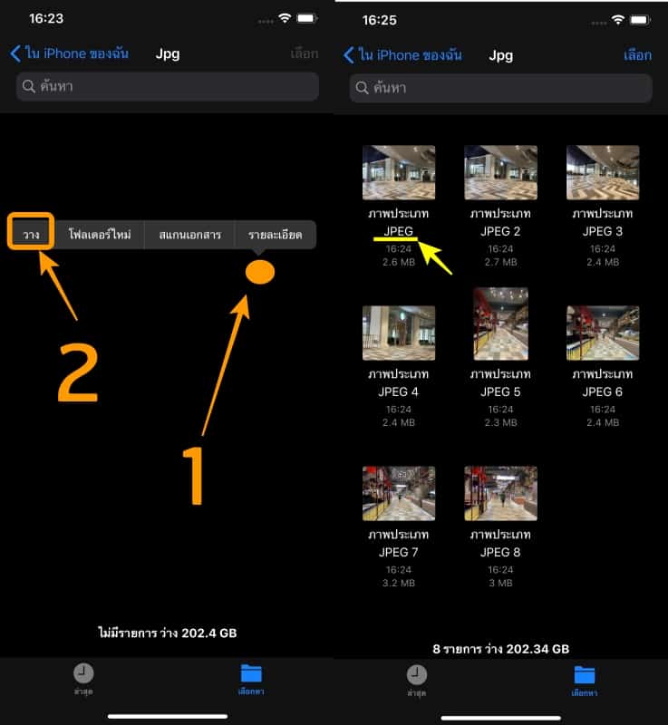Tap the Browse folder icon on right screen
The width and height of the screenshot is (668, 725).
point(585,674)
